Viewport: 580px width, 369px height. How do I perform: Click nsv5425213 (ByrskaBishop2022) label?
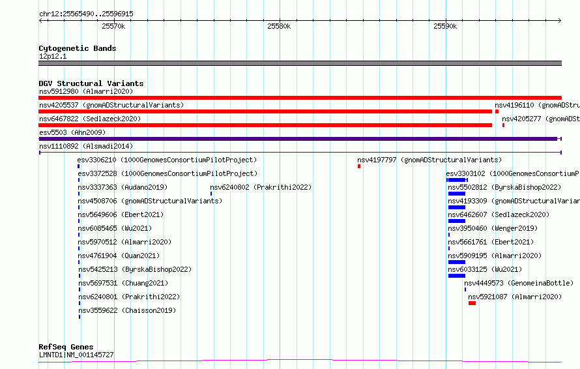[x=135, y=269]
